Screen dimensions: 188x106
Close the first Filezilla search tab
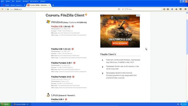[x=25, y=5]
